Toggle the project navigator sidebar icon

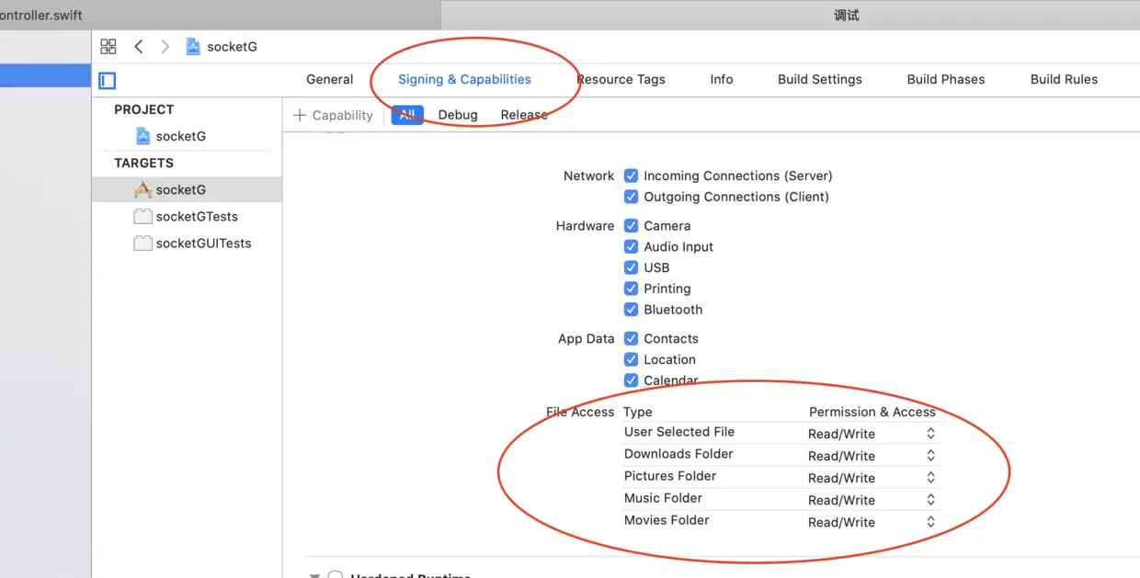pyautogui.click(x=108, y=81)
